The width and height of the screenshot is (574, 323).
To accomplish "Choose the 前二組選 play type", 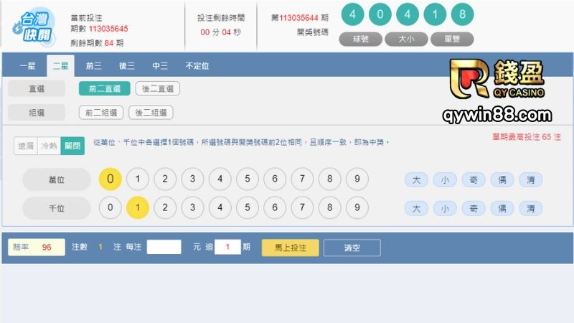I will pyautogui.click(x=101, y=113).
